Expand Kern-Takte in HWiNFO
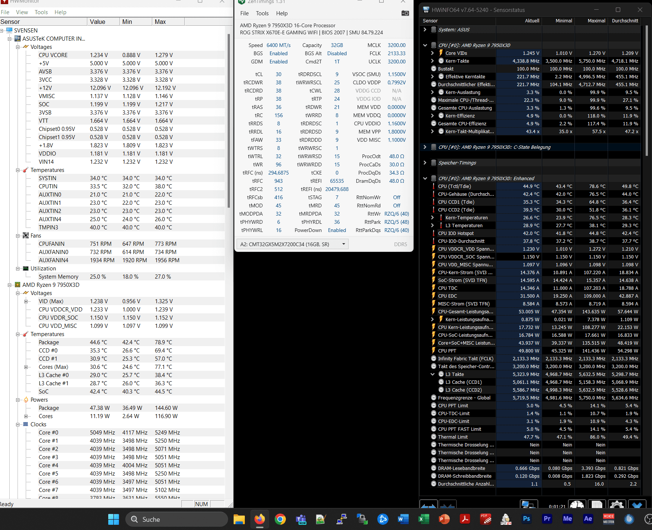Image resolution: width=652 pixels, height=530 pixels. coord(432,61)
